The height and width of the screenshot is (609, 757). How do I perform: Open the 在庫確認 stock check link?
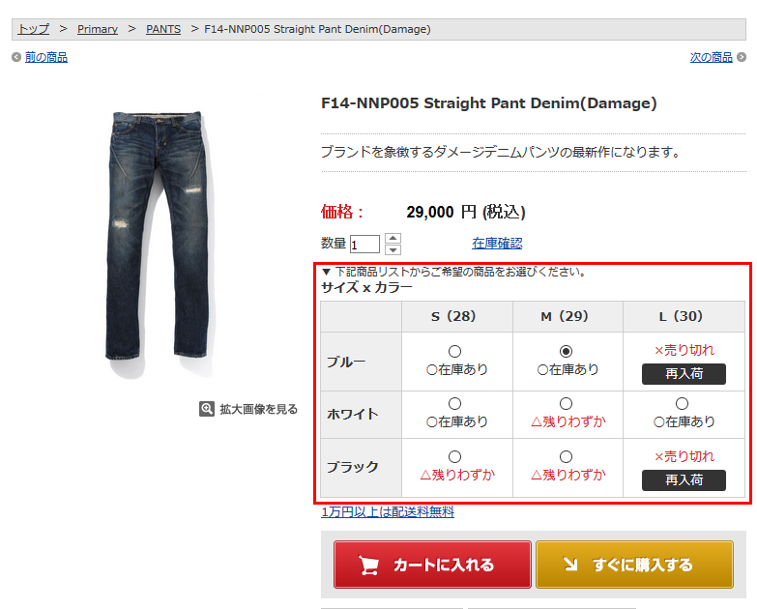pyautogui.click(x=497, y=244)
